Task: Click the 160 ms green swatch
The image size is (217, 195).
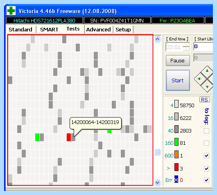Action: 176,142
